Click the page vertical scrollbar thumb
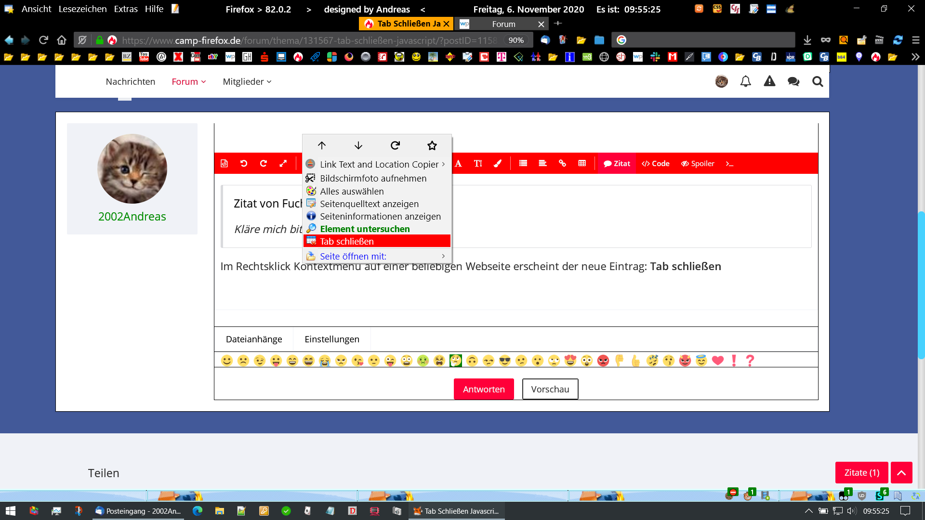Image resolution: width=925 pixels, height=520 pixels. coord(921,284)
